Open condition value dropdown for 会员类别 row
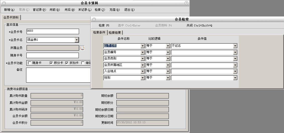This screenshot has height=133, width=284. pos(235,59)
